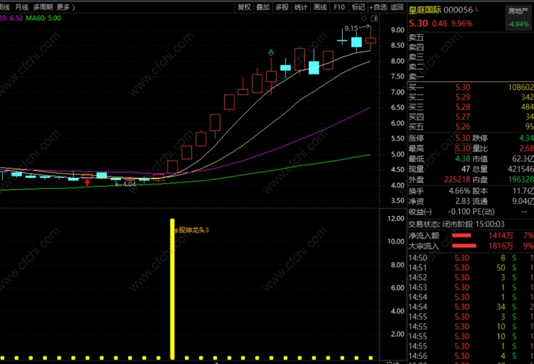Screen dimensions: 534x364
Task: Click the 统计 statistics button
Action: (x=301, y=7)
